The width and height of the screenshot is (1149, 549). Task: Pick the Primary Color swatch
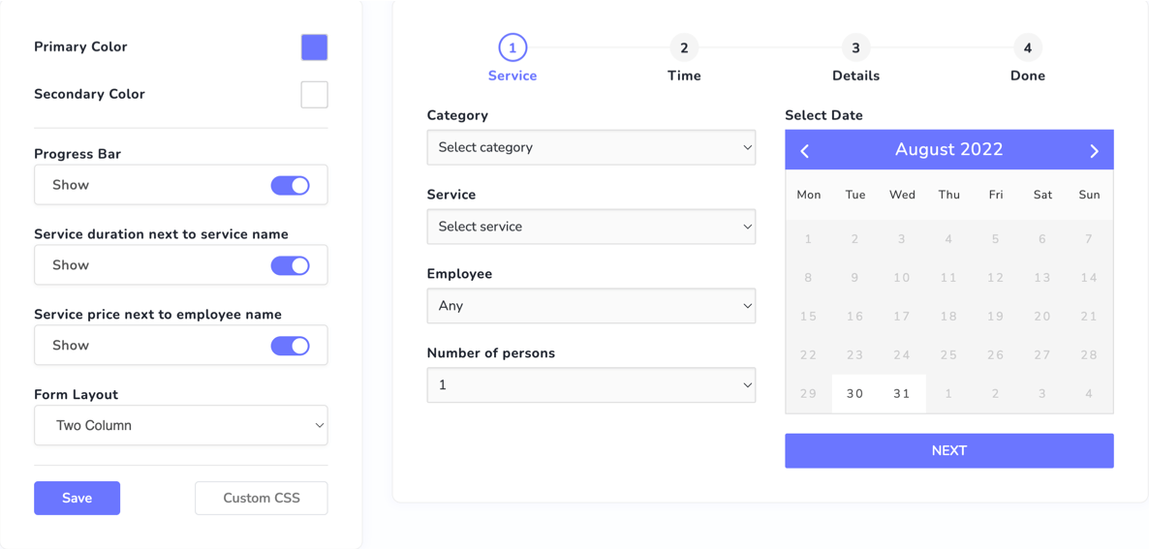[314, 47]
